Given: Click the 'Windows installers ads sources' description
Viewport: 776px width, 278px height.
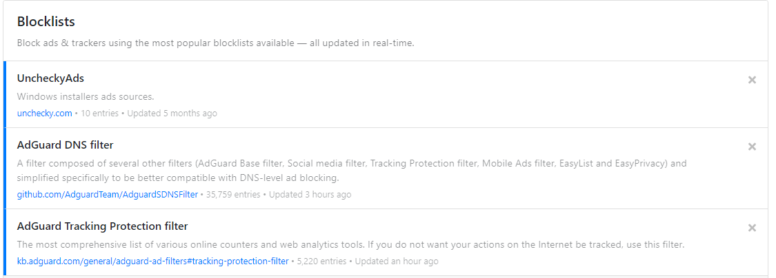Looking at the screenshot, I should [x=86, y=97].
